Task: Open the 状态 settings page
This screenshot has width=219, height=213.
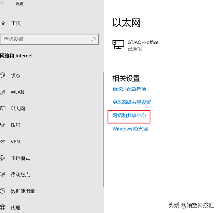Action: tap(16, 76)
